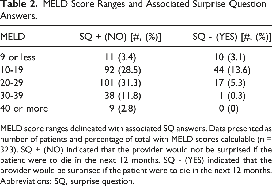Select the '40 or more' row label
This screenshot has height=186, width=272.
(x=24, y=108)
